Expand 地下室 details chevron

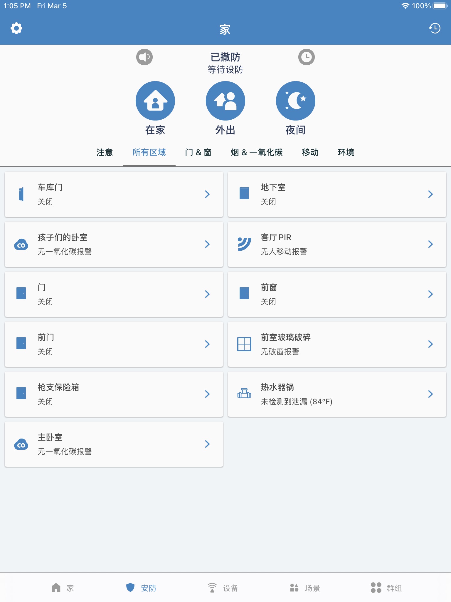pyautogui.click(x=430, y=194)
